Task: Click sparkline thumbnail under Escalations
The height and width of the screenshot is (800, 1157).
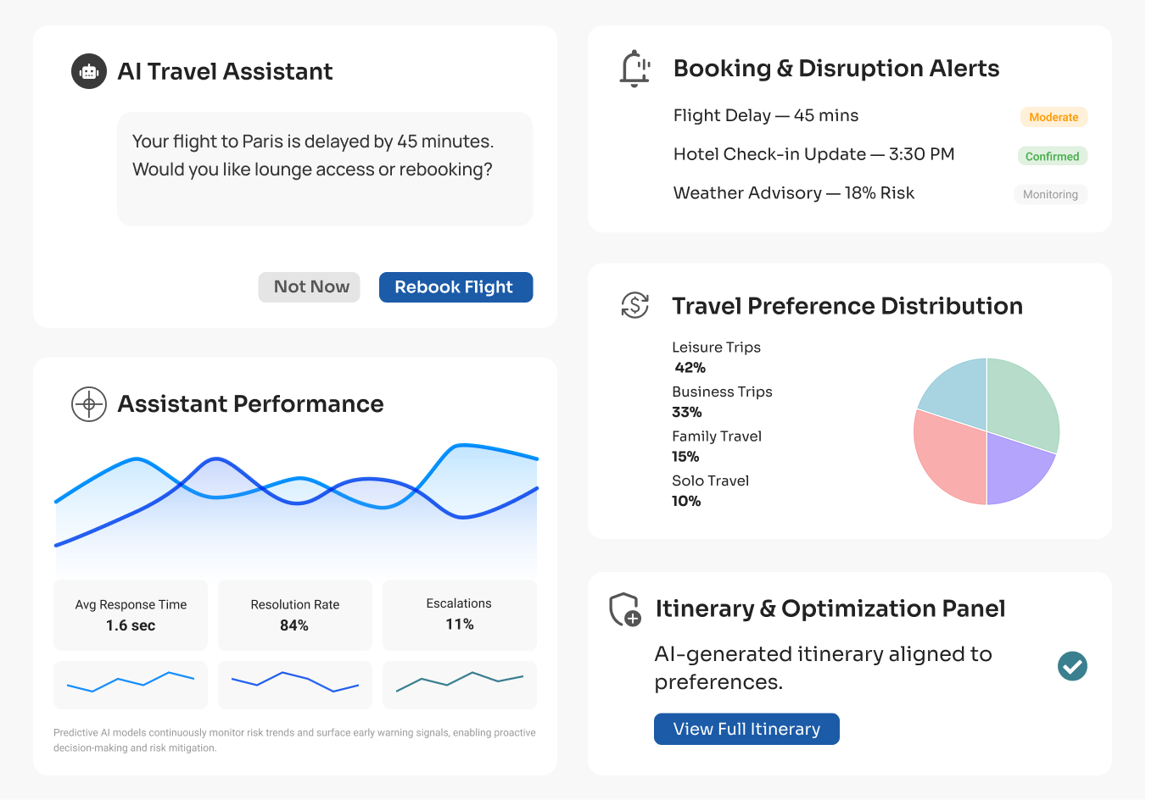Action: pos(460,685)
